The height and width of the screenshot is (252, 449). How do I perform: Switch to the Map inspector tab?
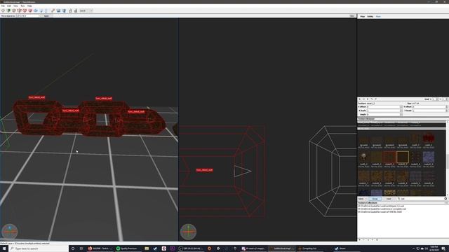[x=362, y=17]
